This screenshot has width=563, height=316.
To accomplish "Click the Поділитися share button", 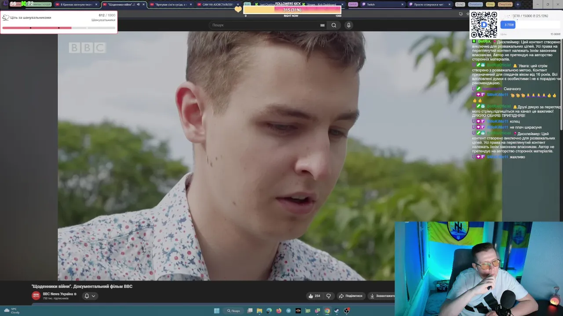I will click(x=351, y=296).
